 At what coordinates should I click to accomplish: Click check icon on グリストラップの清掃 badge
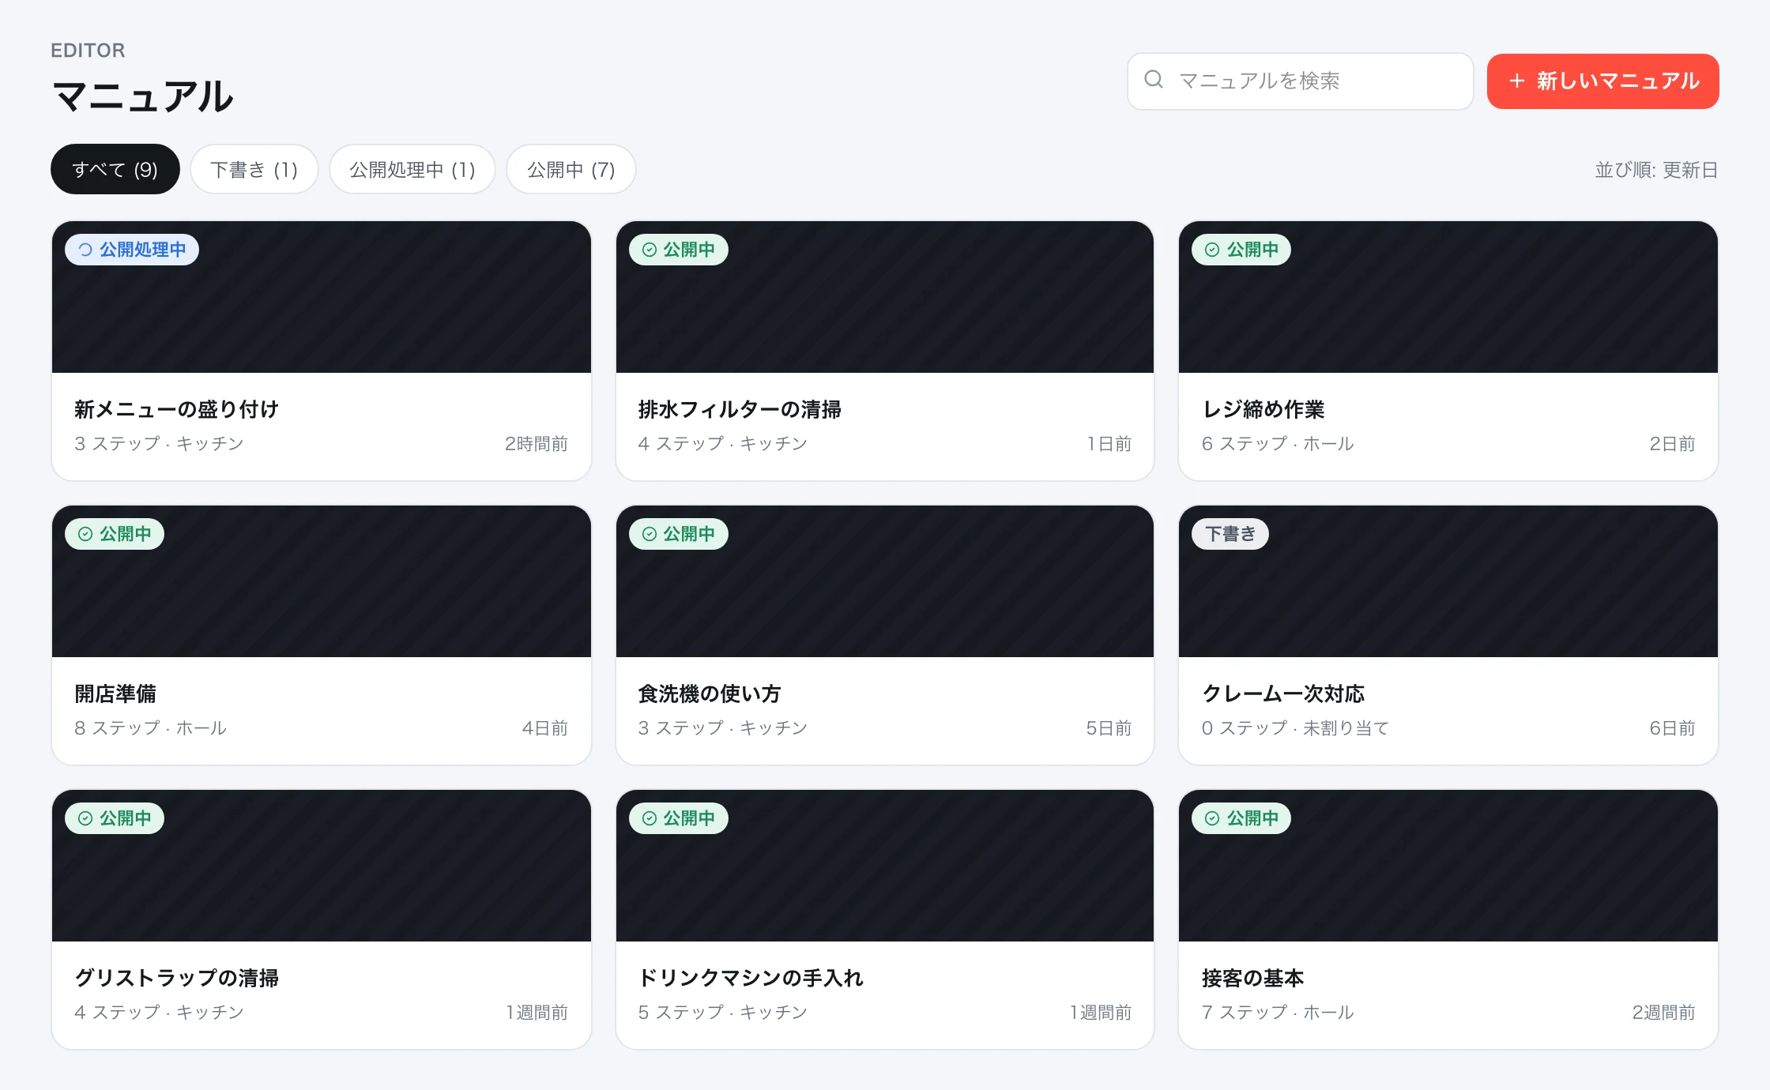click(85, 818)
